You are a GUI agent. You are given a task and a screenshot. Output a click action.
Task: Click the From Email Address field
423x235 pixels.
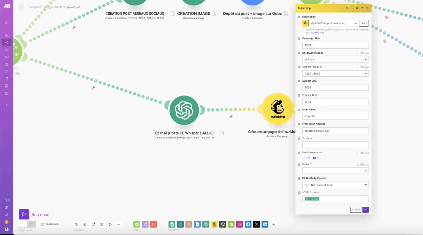[x=335, y=130]
